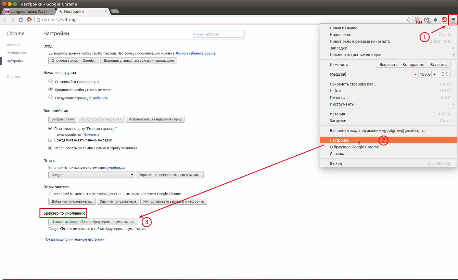Click the Копировать button
Viewport: 458px width, 280px height.
pos(413,65)
